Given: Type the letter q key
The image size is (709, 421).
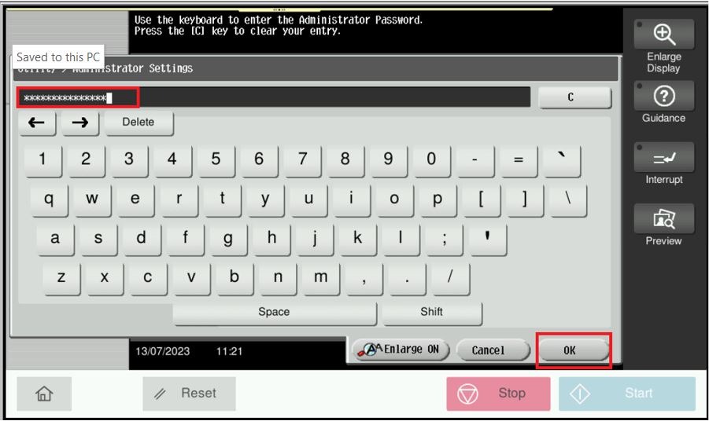Looking at the screenshot, I should click(x=49, y=200).
